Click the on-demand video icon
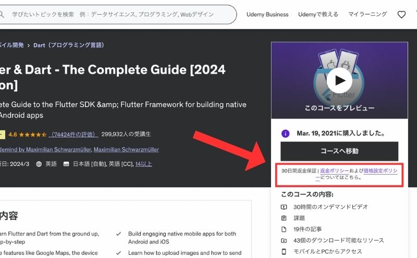417x258 pixels. (x=284, y=207)
